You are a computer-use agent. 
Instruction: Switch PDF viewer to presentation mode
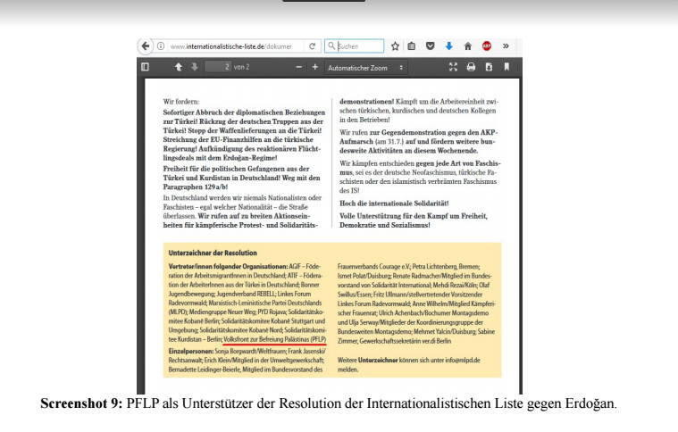453,67
